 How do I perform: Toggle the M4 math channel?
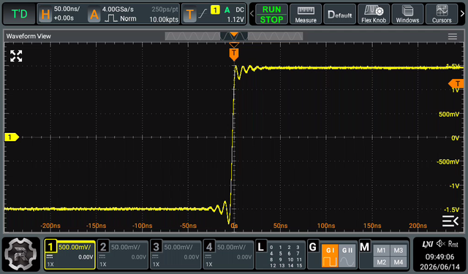(399, 262)
